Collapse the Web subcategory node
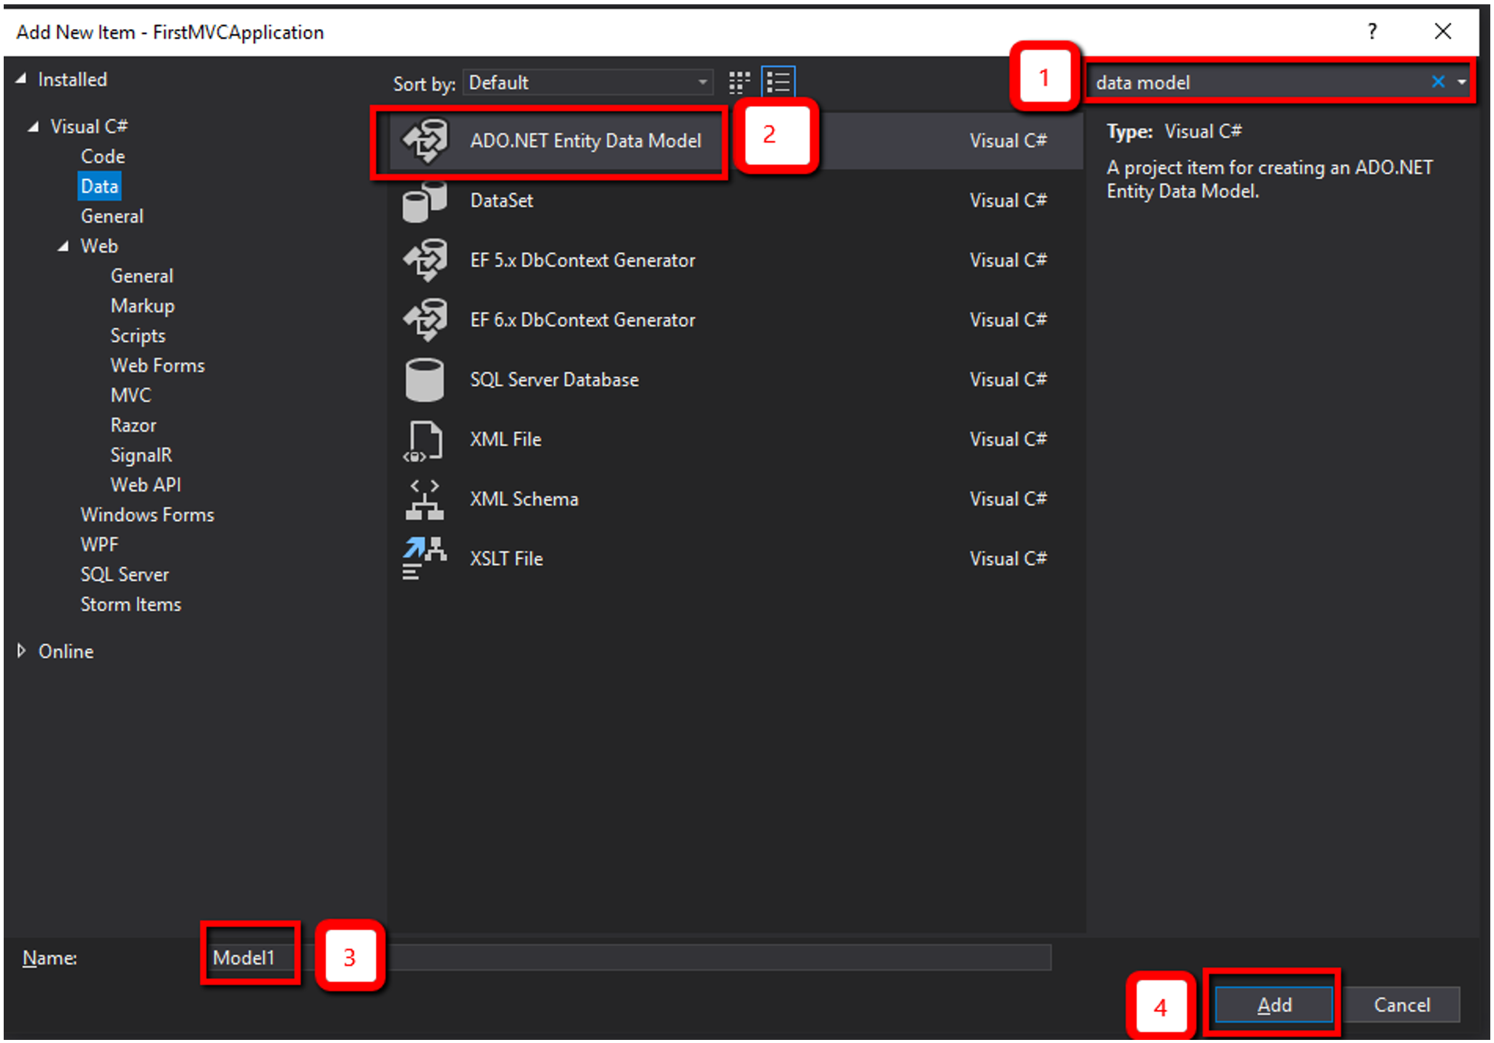The width and height of the screenshot is (1494, 1043). tap(63, 246)
